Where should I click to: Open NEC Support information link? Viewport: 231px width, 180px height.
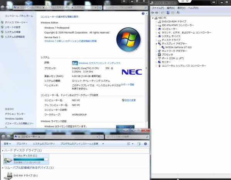[x=127, y=85]
